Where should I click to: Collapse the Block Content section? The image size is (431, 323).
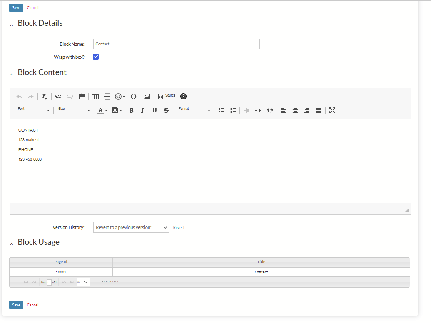[x=12, y=73]
